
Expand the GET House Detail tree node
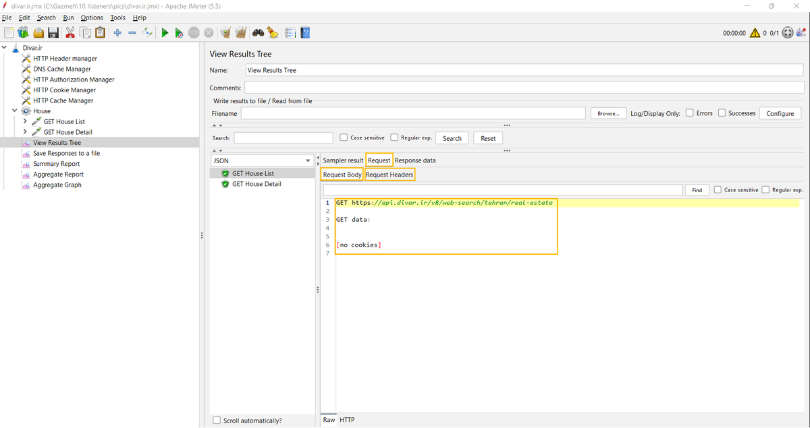coord(25,132)
